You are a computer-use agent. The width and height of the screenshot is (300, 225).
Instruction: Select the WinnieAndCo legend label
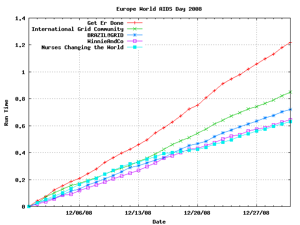(105, 41)
